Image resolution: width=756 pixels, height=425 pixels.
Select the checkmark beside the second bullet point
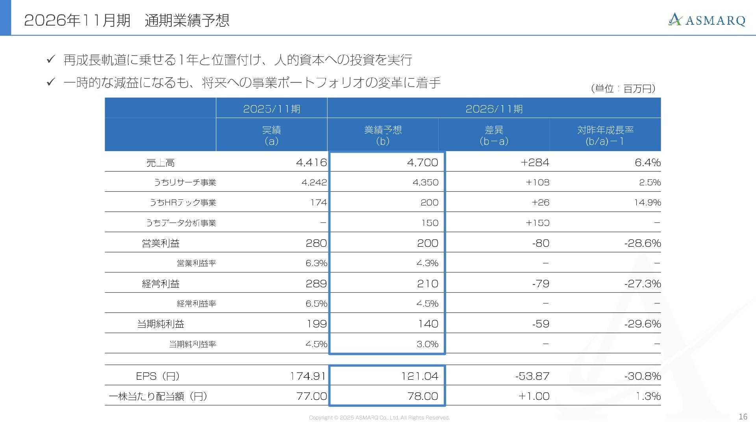[50, 81]
